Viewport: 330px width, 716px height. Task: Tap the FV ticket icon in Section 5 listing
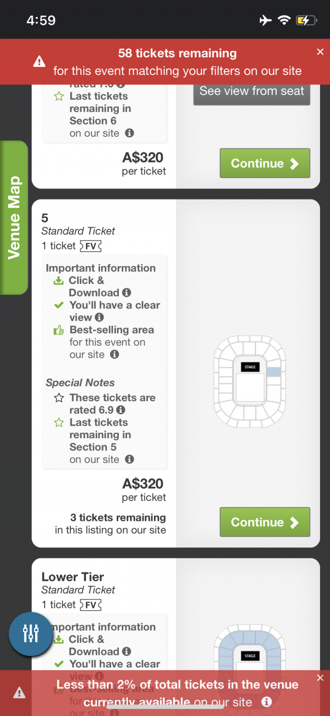point(91,246)
